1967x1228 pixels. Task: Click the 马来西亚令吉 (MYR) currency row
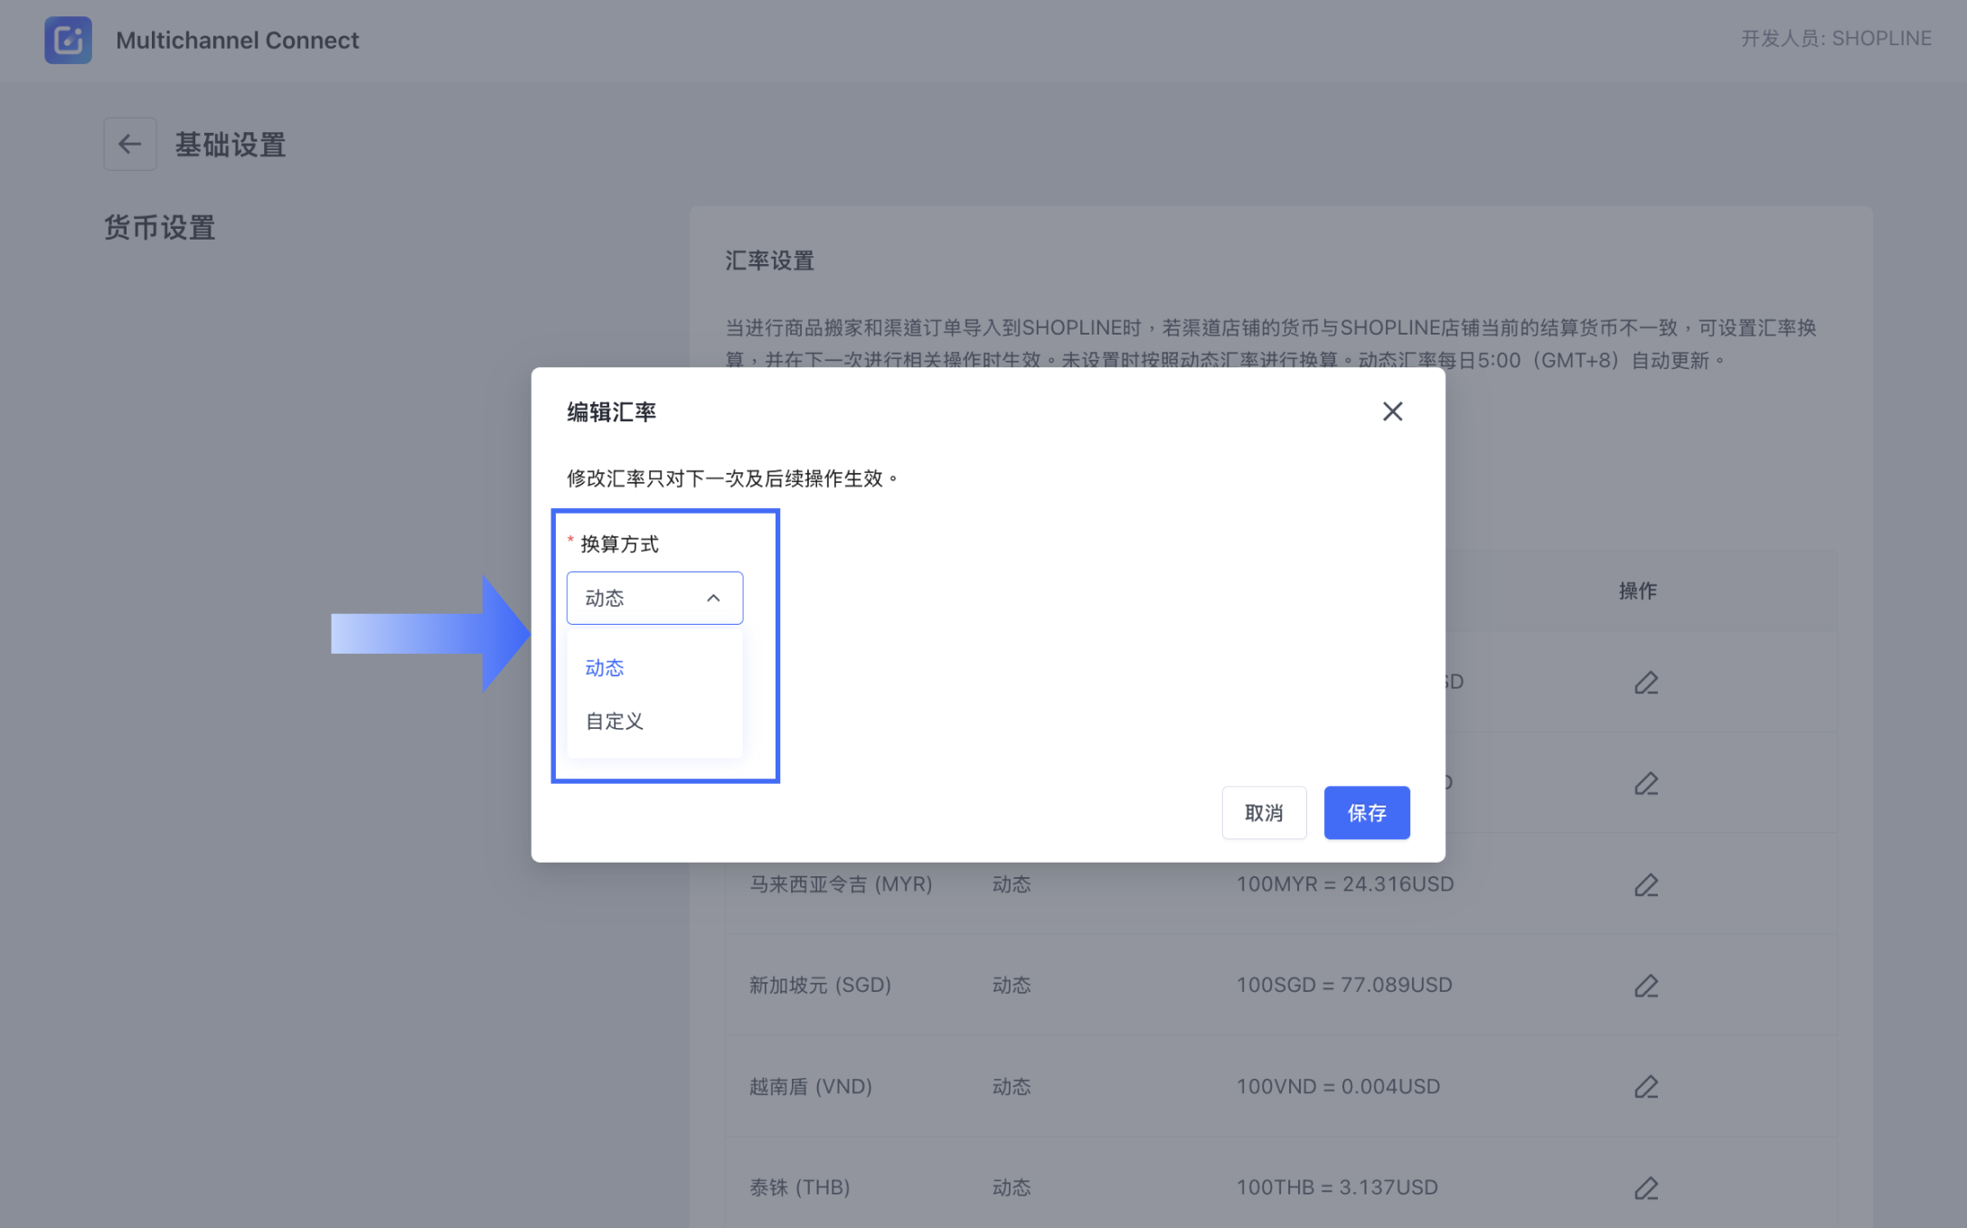point(841,883)
